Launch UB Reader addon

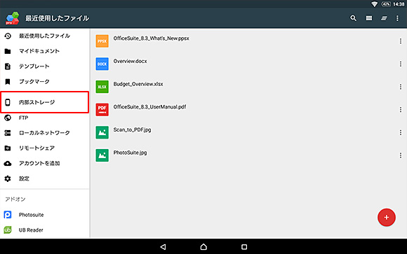[45, 230]
